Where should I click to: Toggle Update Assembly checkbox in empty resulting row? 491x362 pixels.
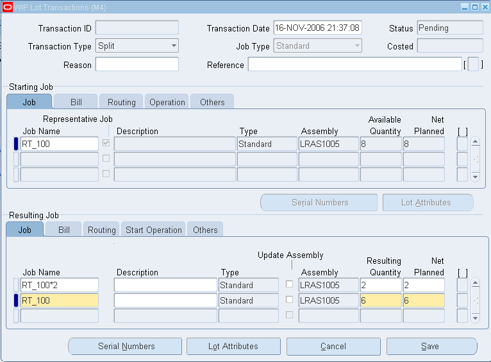point(289,315)
